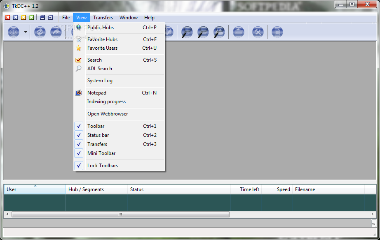Viewport: 380px width, 240px height.
Task: Click the TkDC++ title bar icon
Action: (x=7, y=6)
